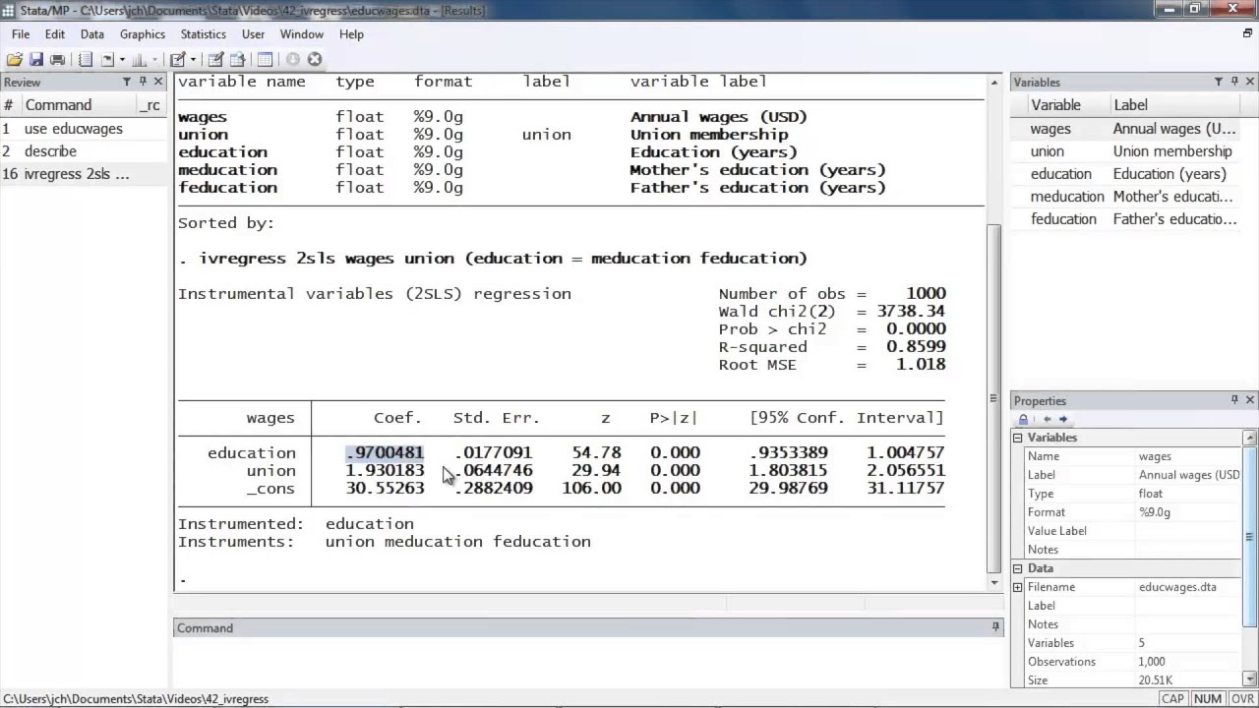Click the Properties next-variable arrow
This screenshot has height=708, width=1259.
tap(1062, 419)
